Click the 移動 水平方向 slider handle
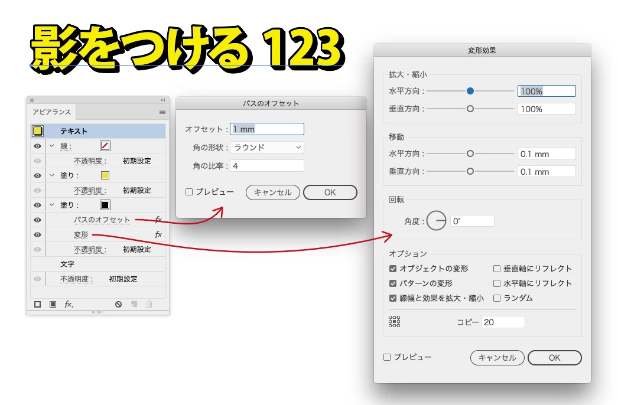Screen dimensions: 618x405 (x=470, y=153)
